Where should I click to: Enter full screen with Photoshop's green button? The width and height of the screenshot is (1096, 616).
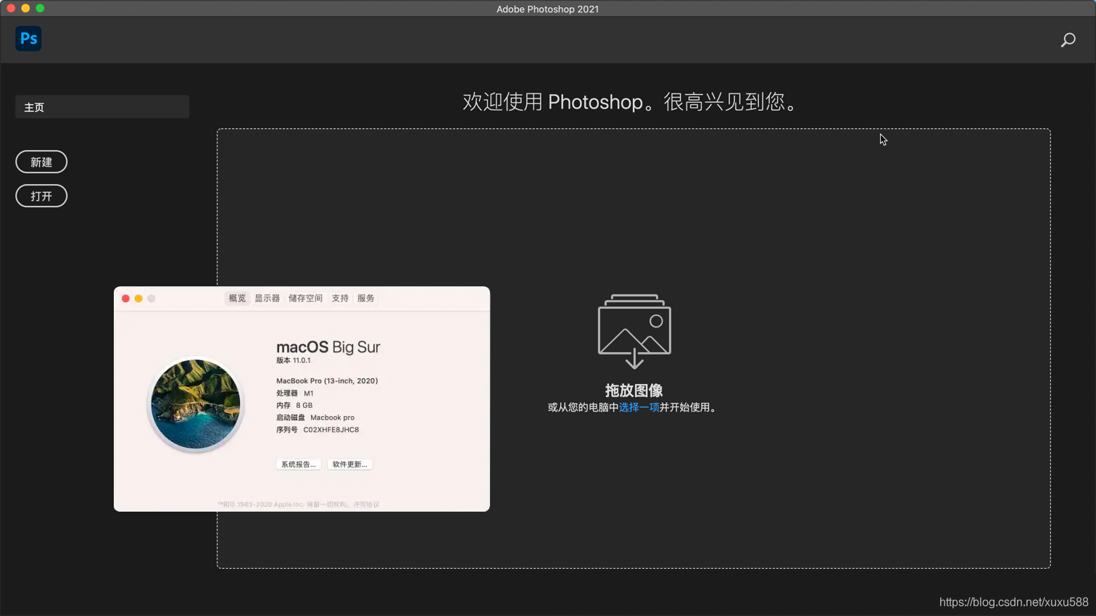point(40,8)
